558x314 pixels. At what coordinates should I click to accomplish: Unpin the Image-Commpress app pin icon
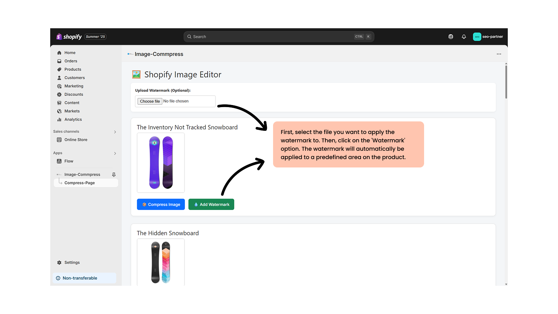tap(114, 174)
